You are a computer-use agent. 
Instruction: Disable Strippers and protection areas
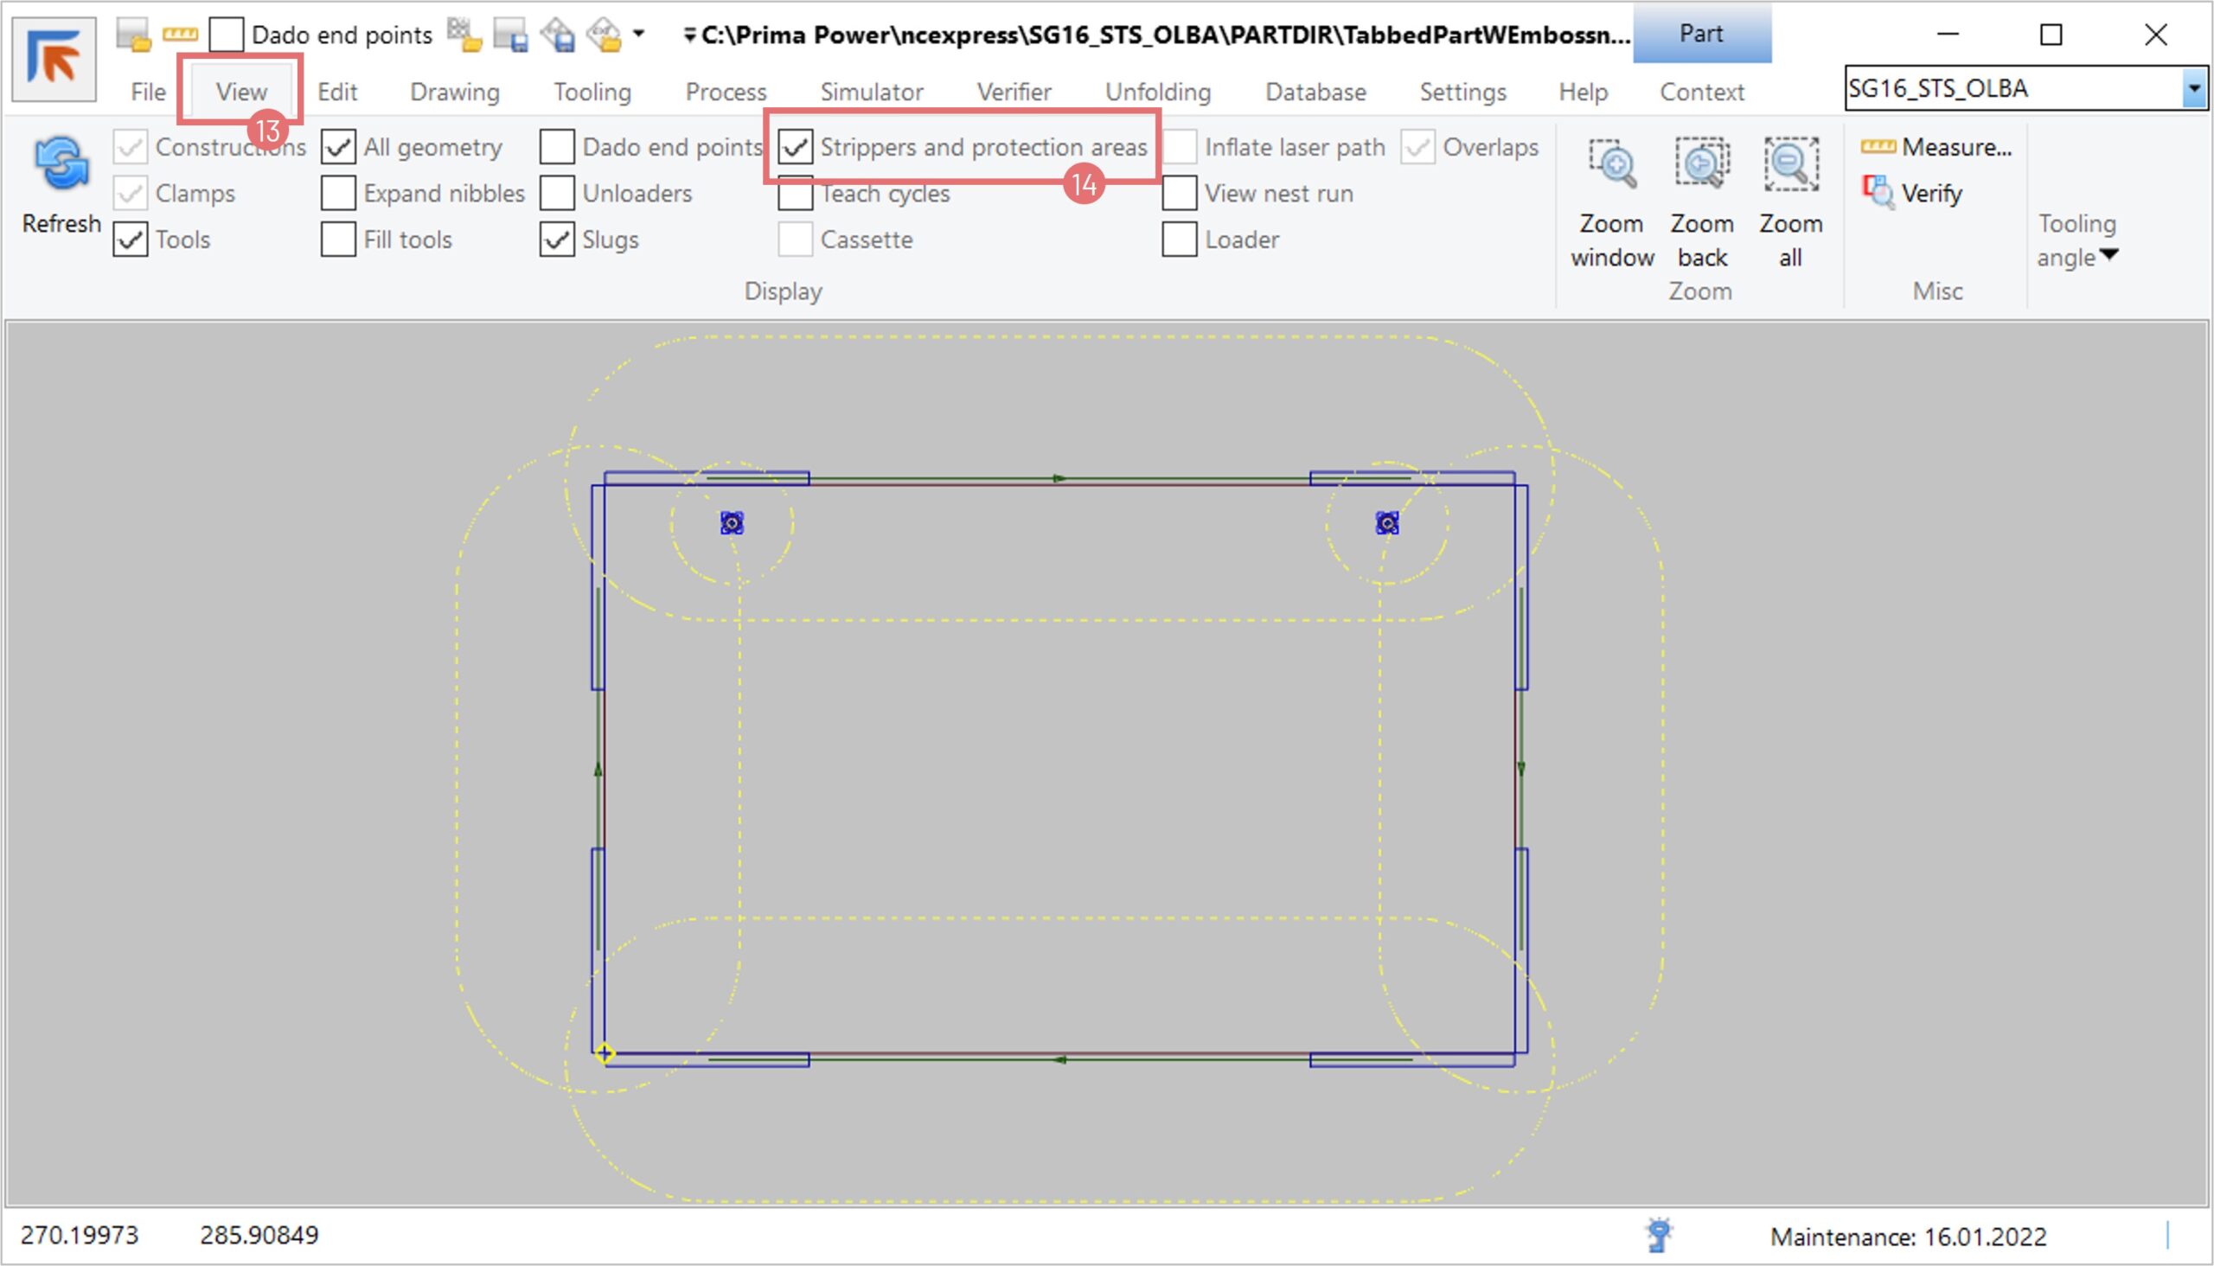pyautogui.click(x=795, y=147)
